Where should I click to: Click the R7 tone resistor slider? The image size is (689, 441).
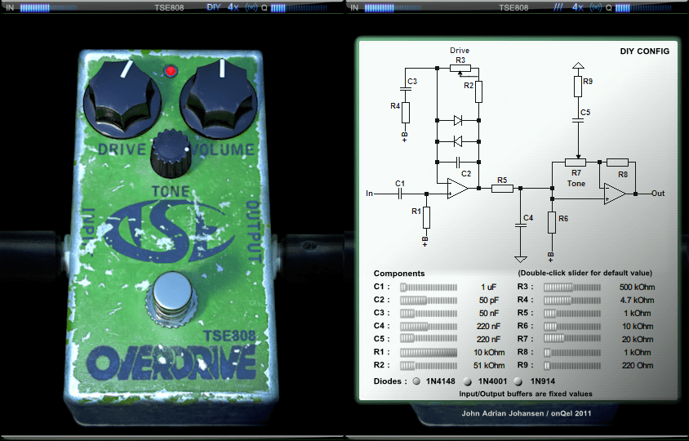(571, 339)
